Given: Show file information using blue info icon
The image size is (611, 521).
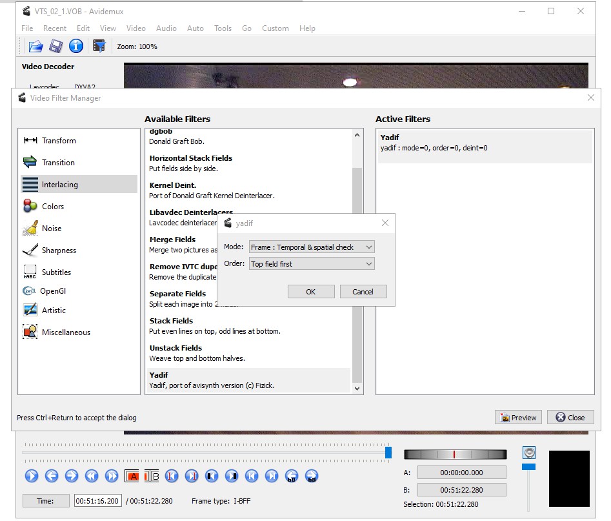Looking at the screenshot, I should click(x=76, y=46).
